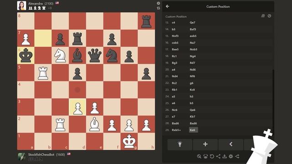292x164 pixels.
Task: Jump to move Na7 in the move list
Action: [193, 42]
